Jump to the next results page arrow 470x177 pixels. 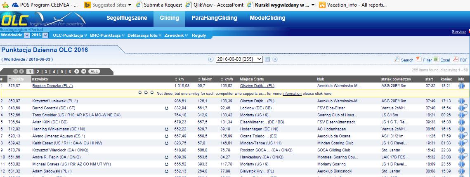pyautogui.click(x=76, y=71)
